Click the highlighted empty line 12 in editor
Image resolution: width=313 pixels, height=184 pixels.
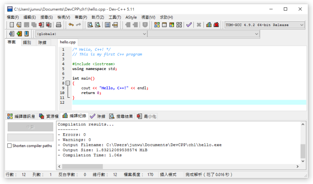[189, 102]
